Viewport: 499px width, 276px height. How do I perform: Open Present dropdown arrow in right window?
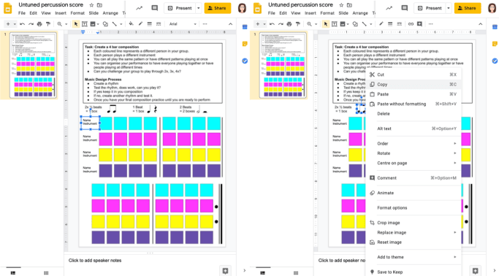(448, 8)
